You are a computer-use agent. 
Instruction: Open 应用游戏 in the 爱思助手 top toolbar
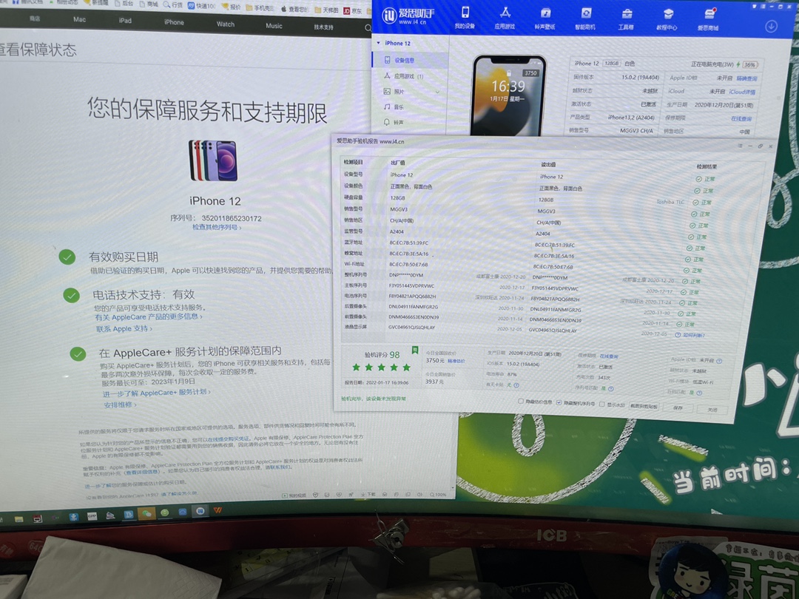(505, 18)
